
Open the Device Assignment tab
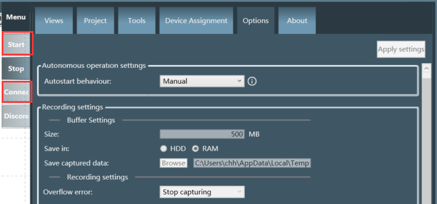pyautogui.click(x=196, y=20)
